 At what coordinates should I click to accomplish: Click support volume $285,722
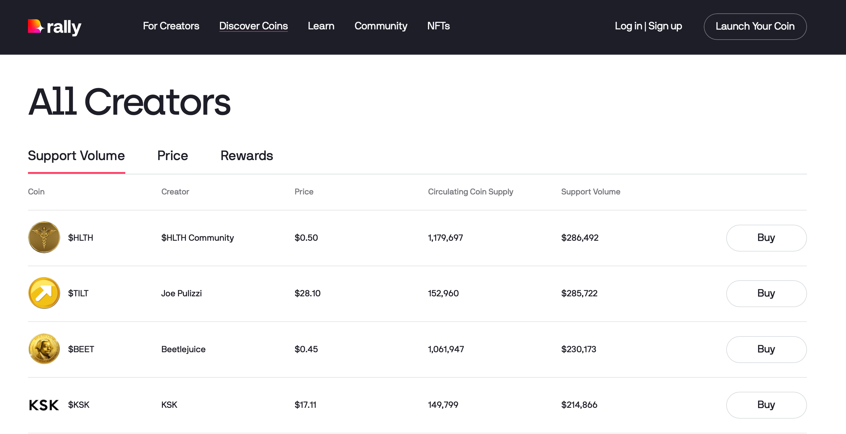tap(579, 293)
